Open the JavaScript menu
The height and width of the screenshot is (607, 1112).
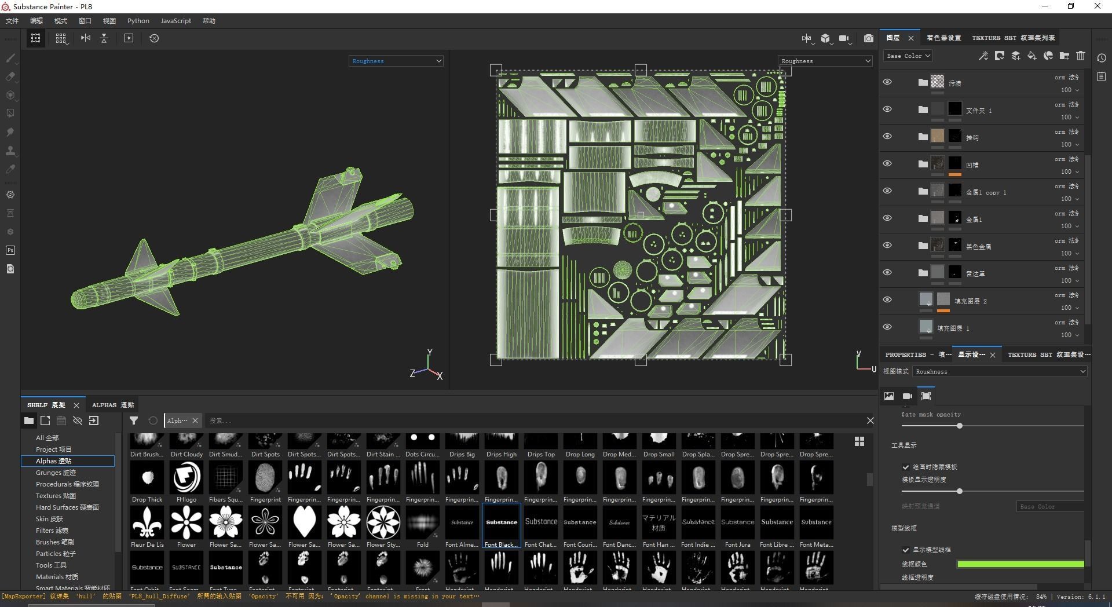[175, 21]
